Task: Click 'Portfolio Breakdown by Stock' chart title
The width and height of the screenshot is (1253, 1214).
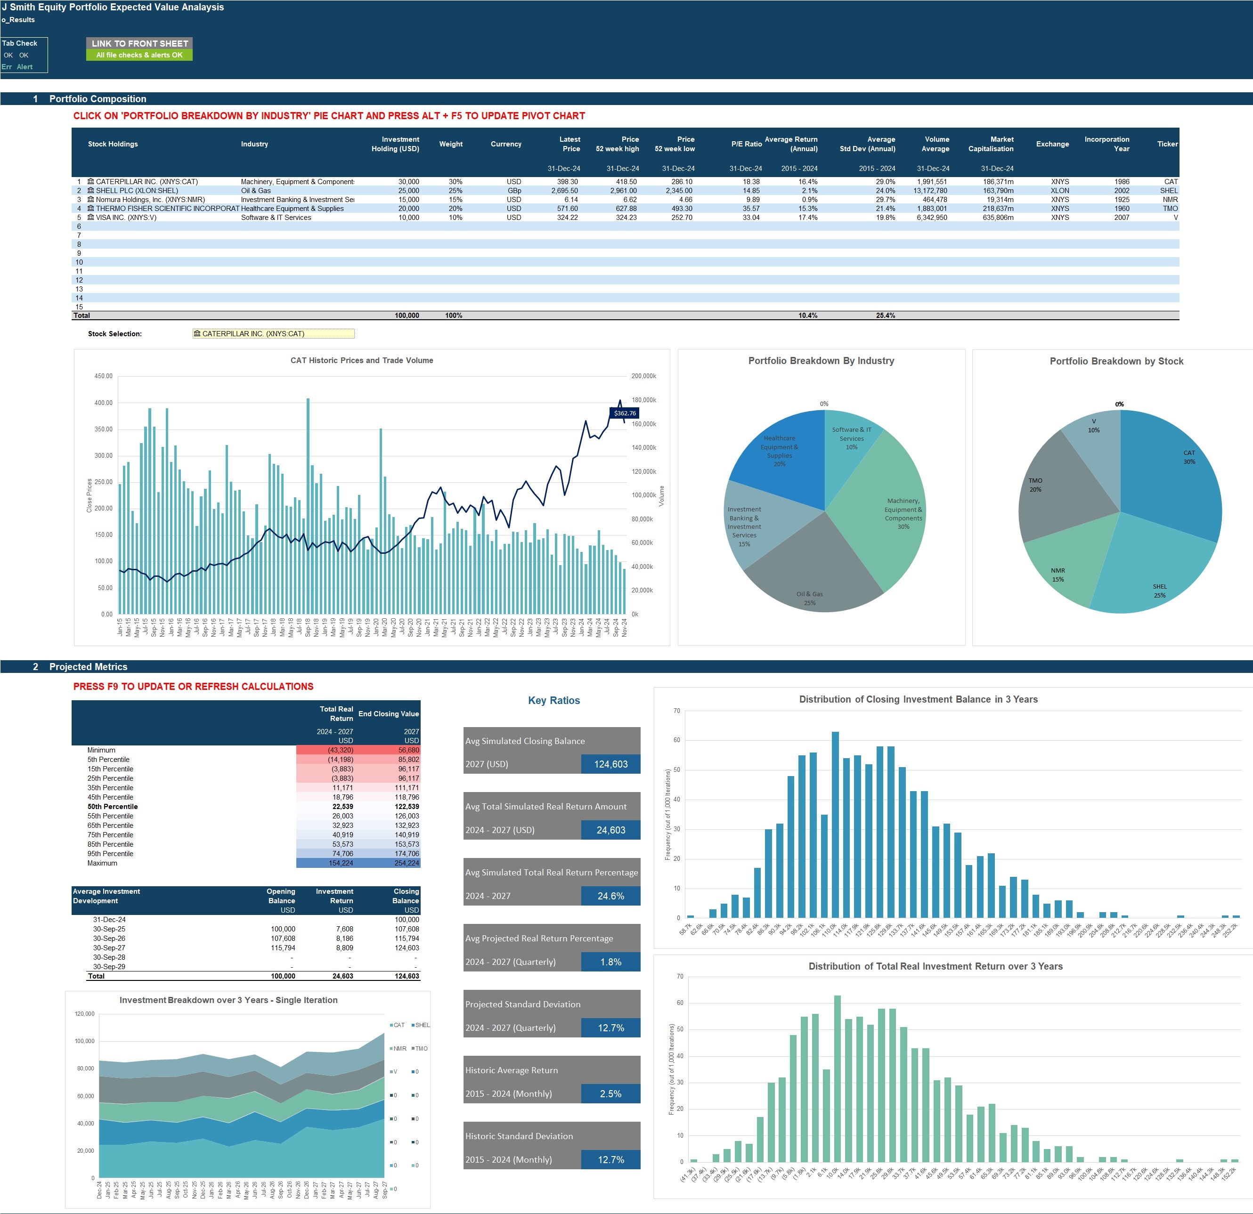Action: 1116,361
